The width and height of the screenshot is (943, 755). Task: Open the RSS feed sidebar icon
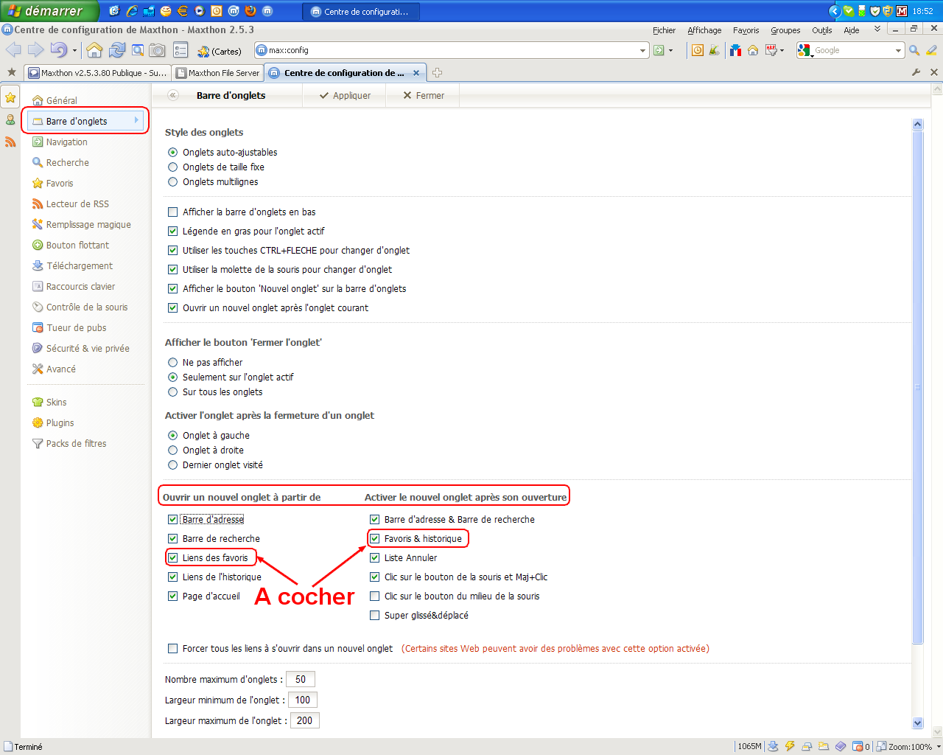pyautogui.click(x=10, y=142)
